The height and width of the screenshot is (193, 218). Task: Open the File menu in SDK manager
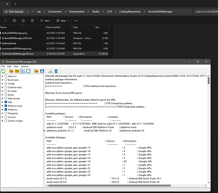[x=3, y=66]
